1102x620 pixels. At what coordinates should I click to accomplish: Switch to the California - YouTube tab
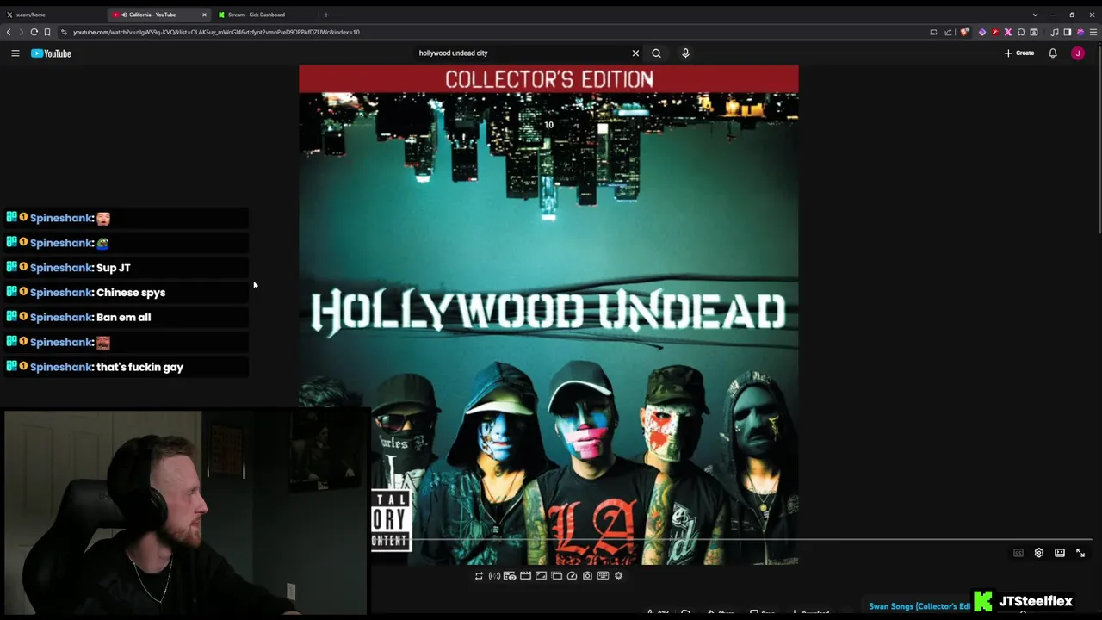tap(159, 15)
